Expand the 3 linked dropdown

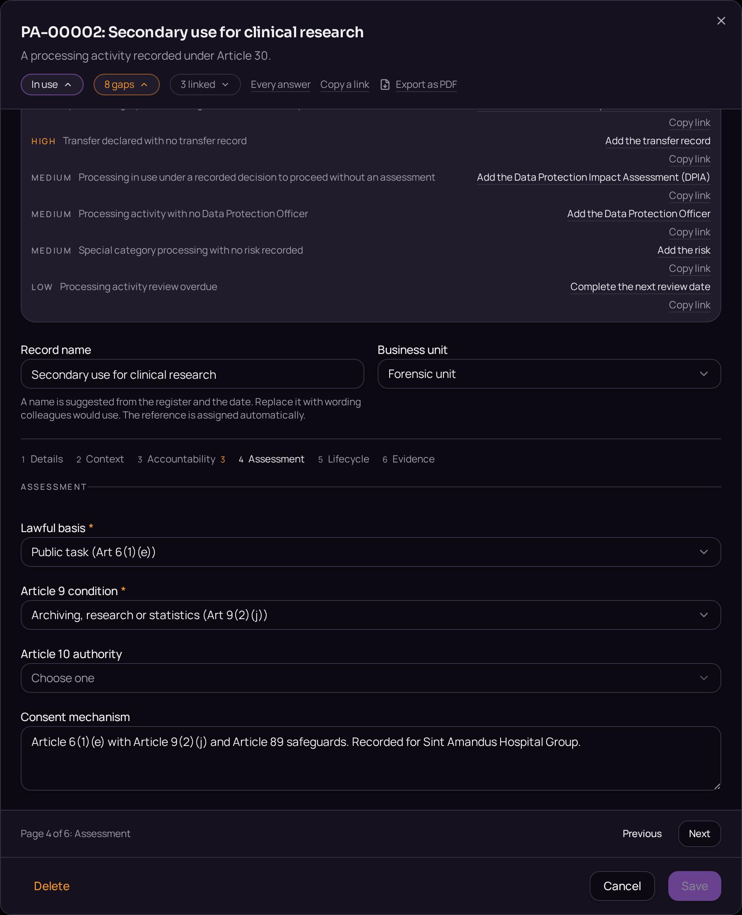205,85
